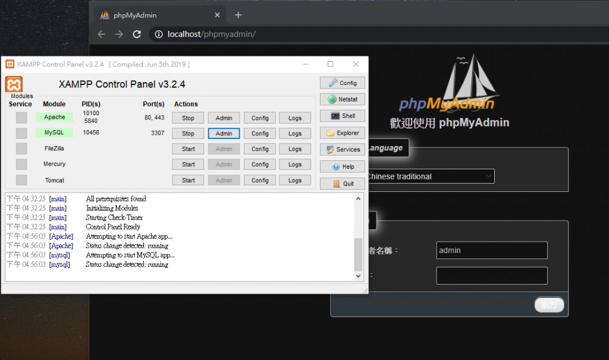Screen dimensions: 609x360
Task: Go forward in the browser
Action: click(119, 34)
